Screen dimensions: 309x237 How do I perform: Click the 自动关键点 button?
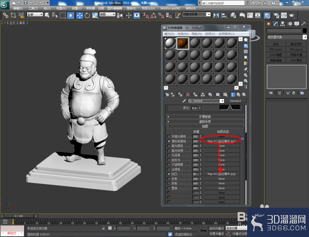[216, 228]
